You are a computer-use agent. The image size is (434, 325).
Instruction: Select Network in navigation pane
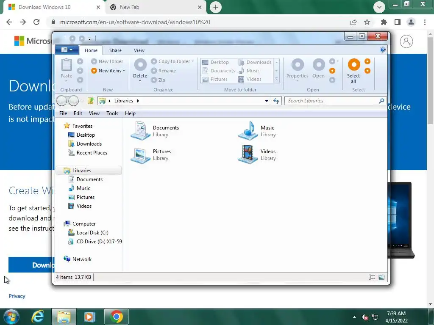pyautogui.click(x=78, y=259)
